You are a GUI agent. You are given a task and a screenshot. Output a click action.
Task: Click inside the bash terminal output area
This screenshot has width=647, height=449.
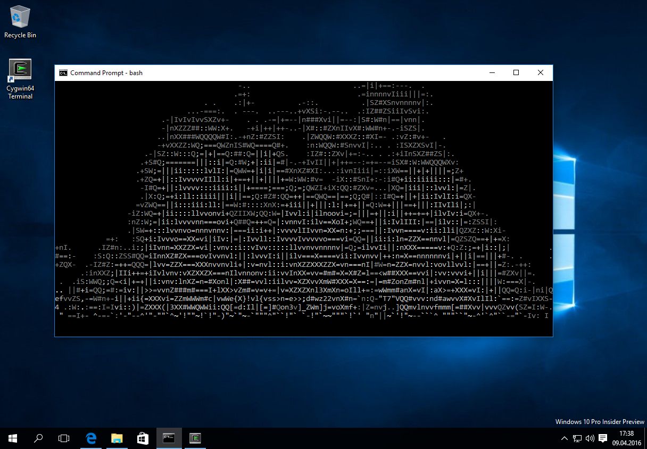tap(303, 208)
